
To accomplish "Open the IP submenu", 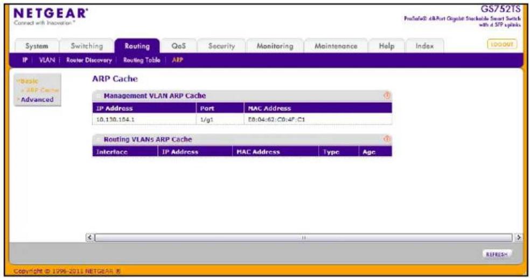I will coord(25,60).
